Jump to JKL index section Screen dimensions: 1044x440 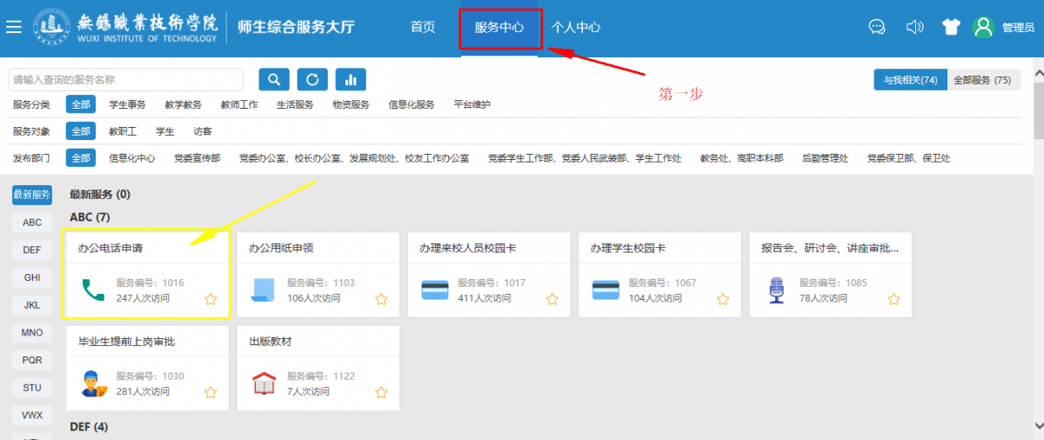pos(32,305)
